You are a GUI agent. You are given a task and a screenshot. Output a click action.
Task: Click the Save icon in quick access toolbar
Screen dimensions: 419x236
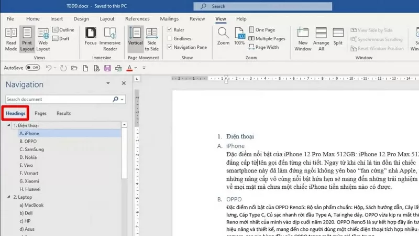107,68
